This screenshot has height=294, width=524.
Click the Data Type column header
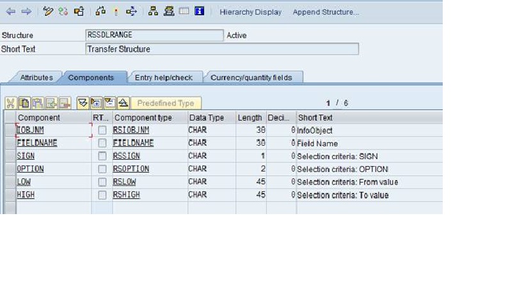(x=212, y=118)
